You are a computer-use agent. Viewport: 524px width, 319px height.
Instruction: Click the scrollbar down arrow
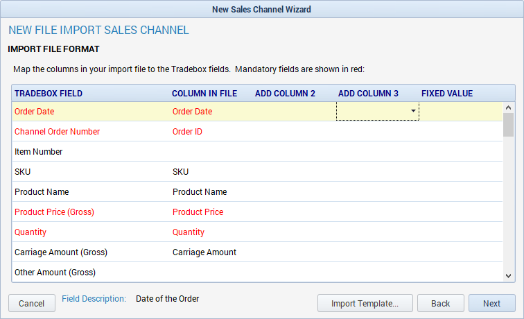coord(508,276)
